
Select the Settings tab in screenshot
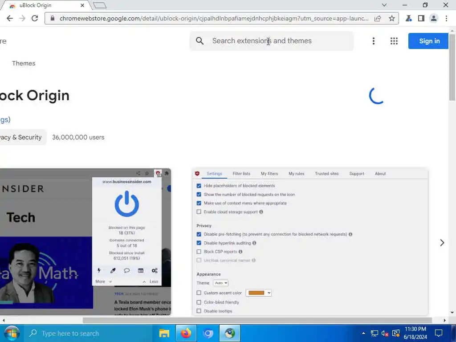tap(214, 174)
